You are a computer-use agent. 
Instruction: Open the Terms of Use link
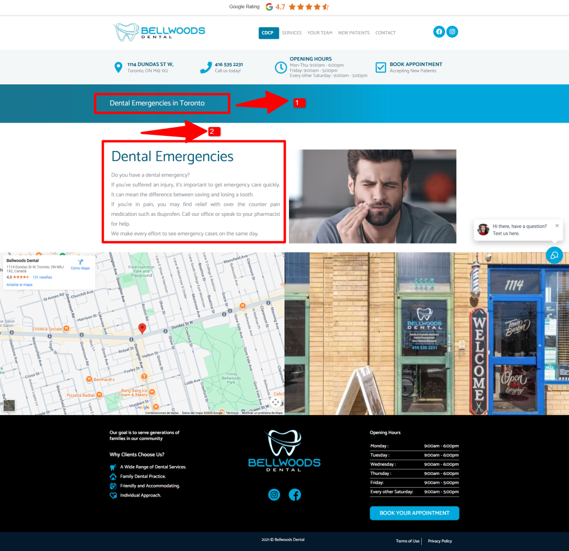pos(407,541)
